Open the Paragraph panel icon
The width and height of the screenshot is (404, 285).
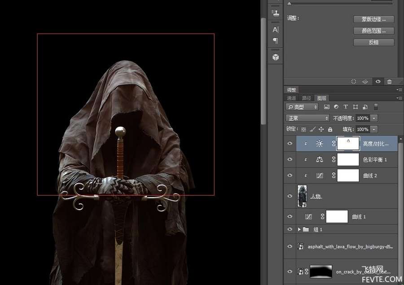tap(276, 40)
